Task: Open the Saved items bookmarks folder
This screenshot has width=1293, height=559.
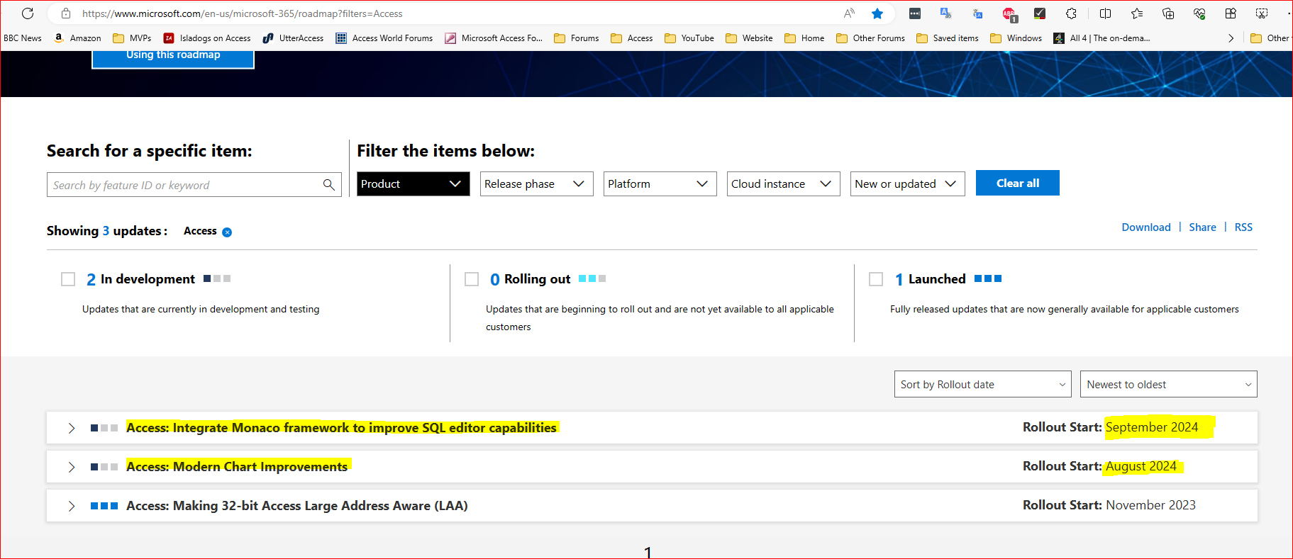Action: click(947, 38)
